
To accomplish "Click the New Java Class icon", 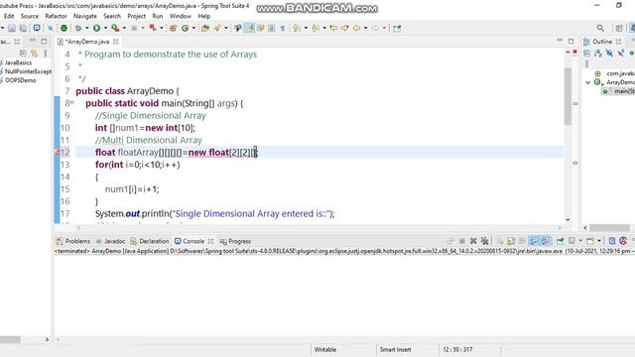I will point(186,28).
